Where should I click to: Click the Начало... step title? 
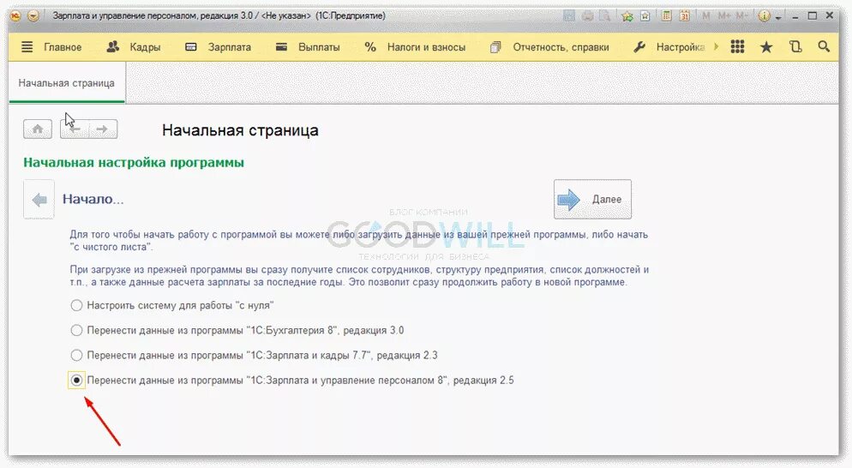(93, 199)
